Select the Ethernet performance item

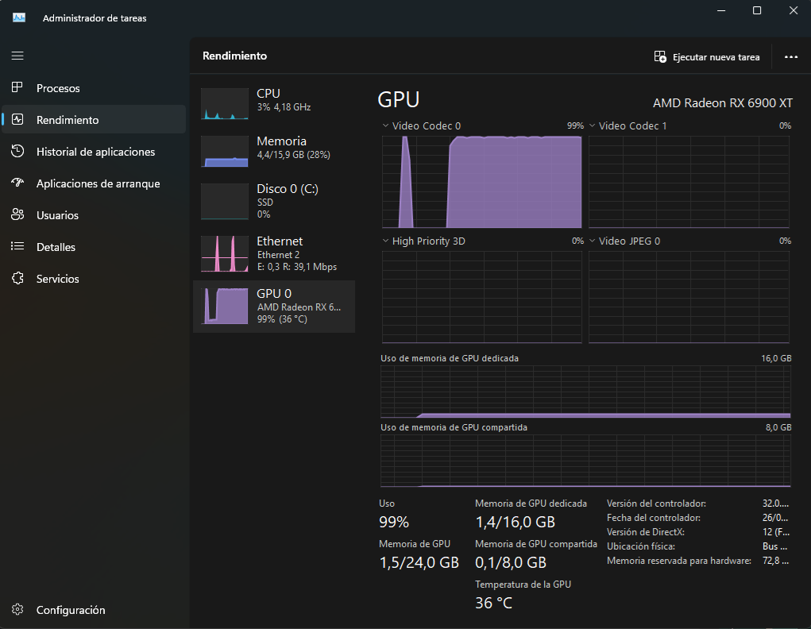[274, 253]
